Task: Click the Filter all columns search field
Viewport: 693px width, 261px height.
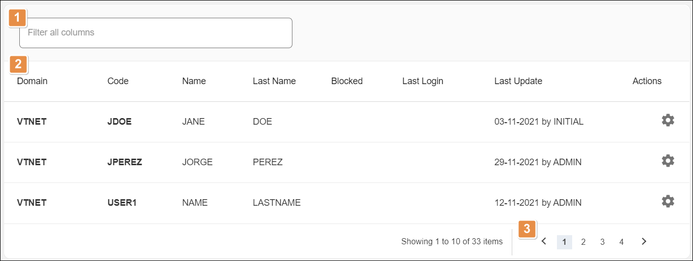Action: [x=155, y=33]
